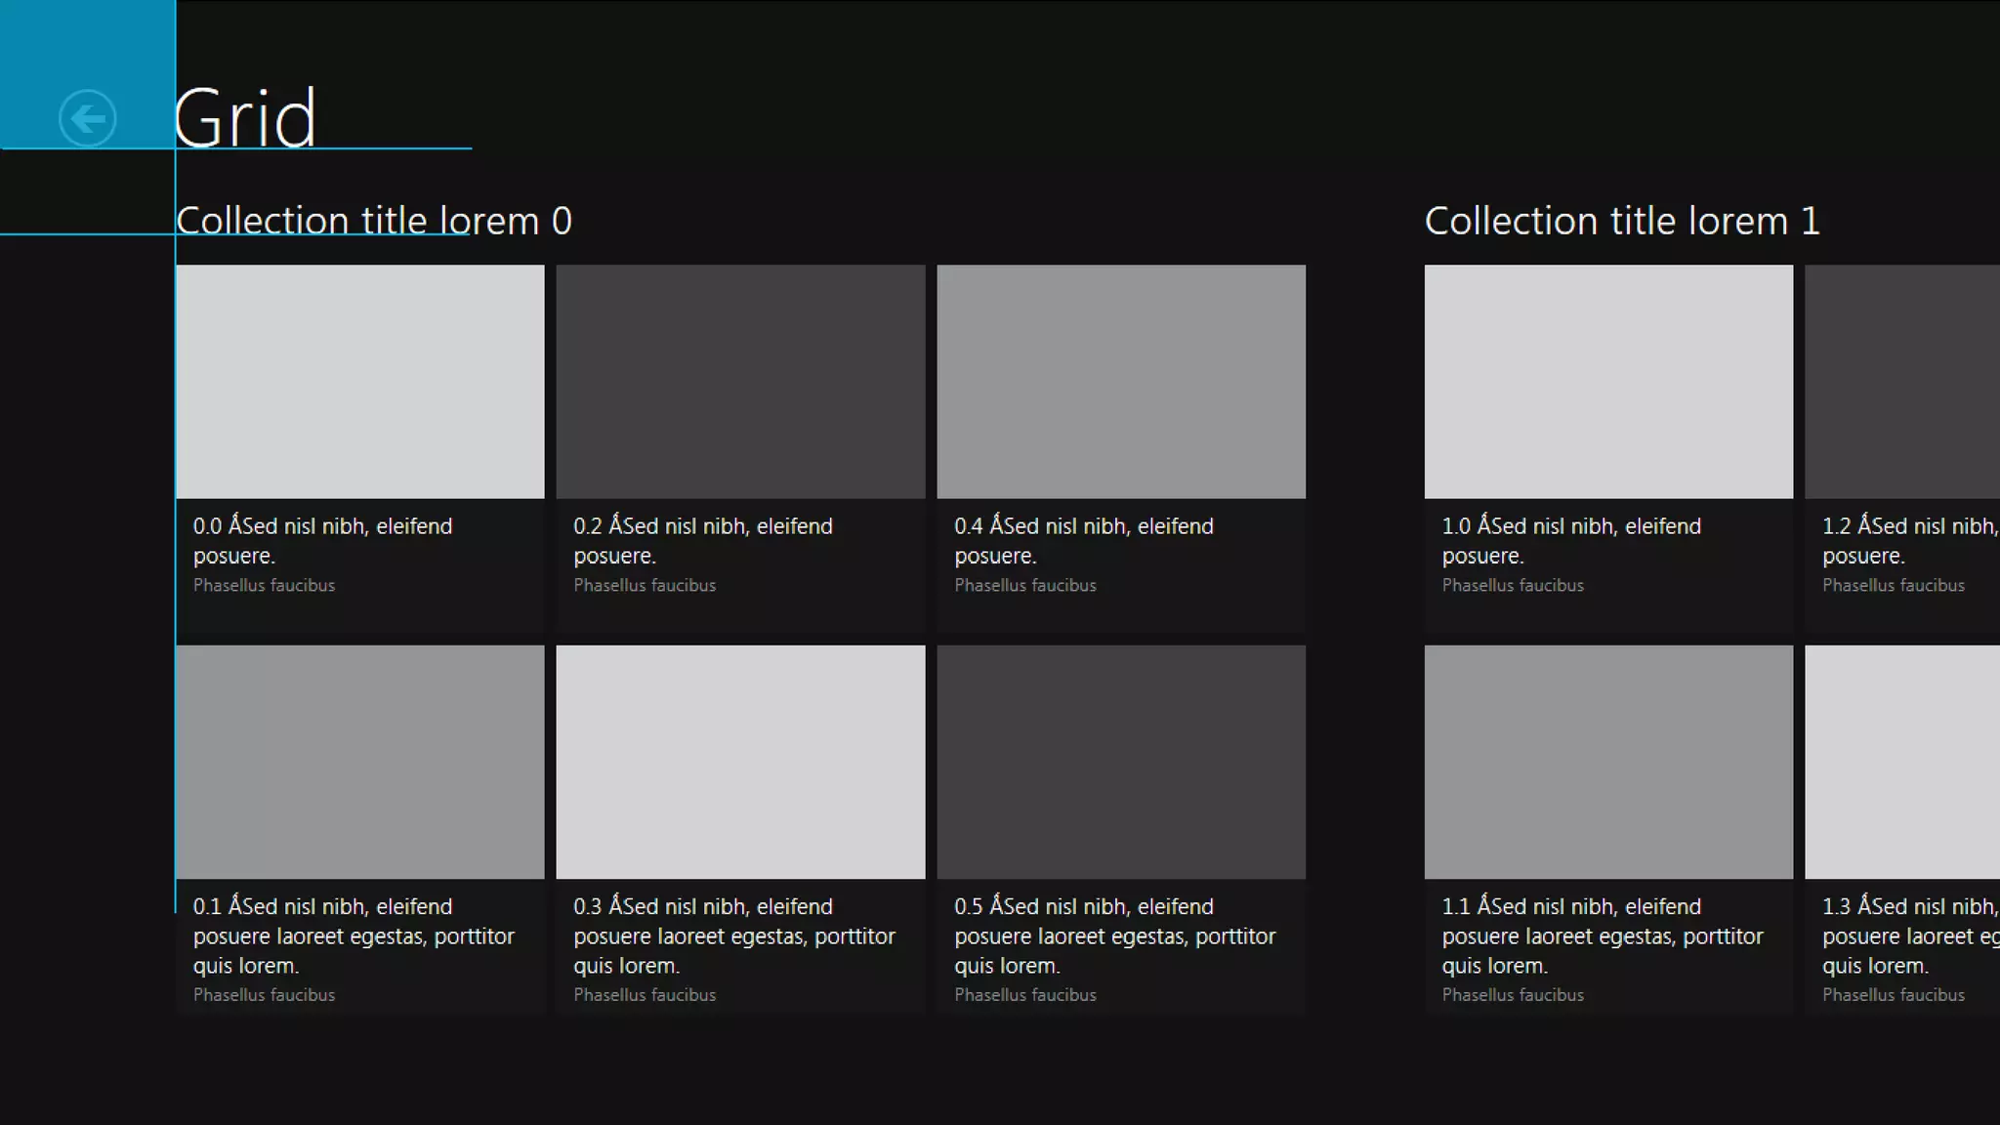Image resolution: width=2000 pixels, height=1125 pixels.
Task: Select the medium gray thumbnail of item 0.4
Action: click(x=1120, y=381)
